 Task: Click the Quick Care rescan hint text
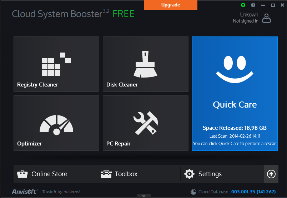pyautogui.click(x=235, y=144)
